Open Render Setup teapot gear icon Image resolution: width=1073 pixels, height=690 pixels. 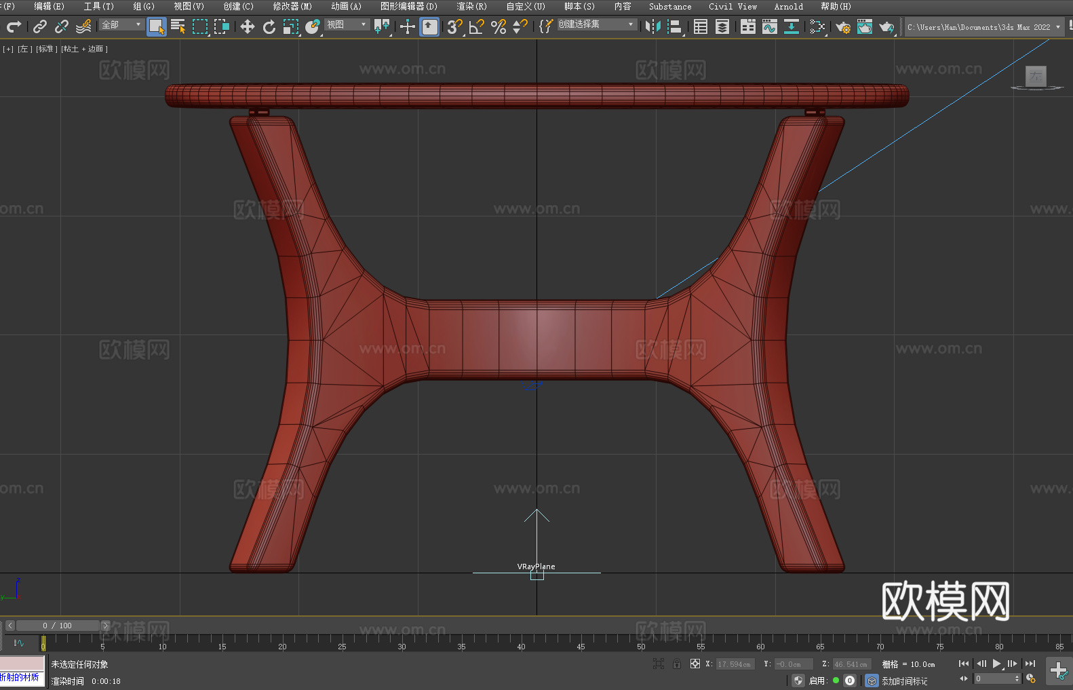coord(843,26)
